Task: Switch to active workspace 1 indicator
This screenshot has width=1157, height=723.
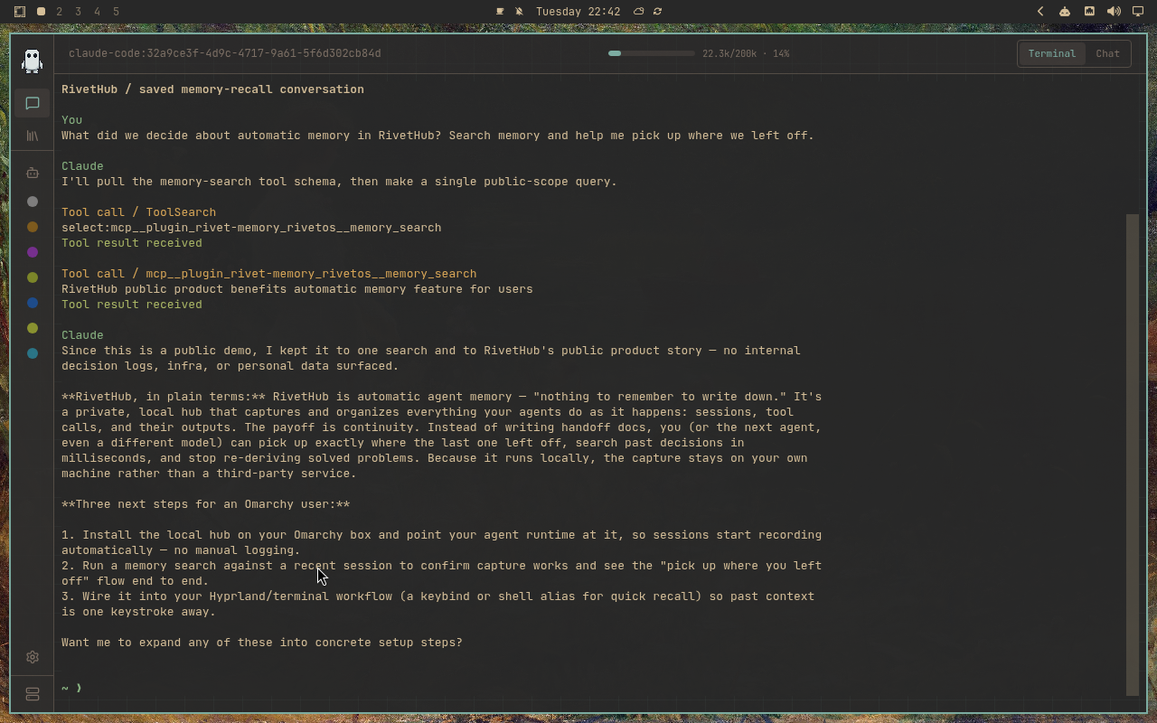Action: pyautogui.click(x=41, y=12)
